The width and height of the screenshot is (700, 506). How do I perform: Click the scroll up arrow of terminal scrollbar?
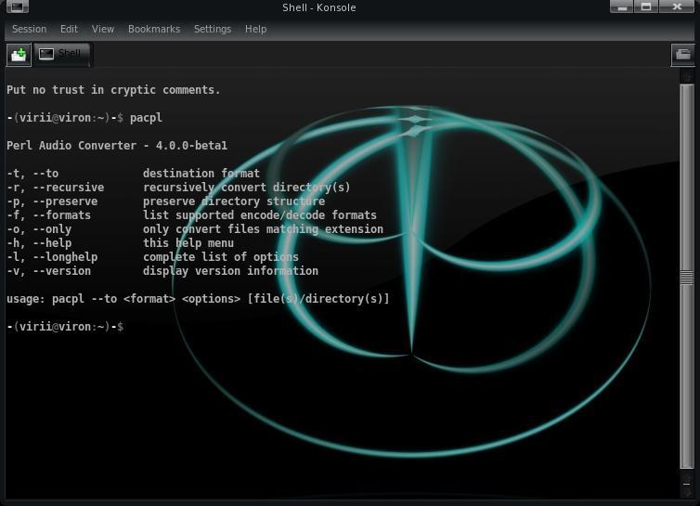[x=687, y=77]
